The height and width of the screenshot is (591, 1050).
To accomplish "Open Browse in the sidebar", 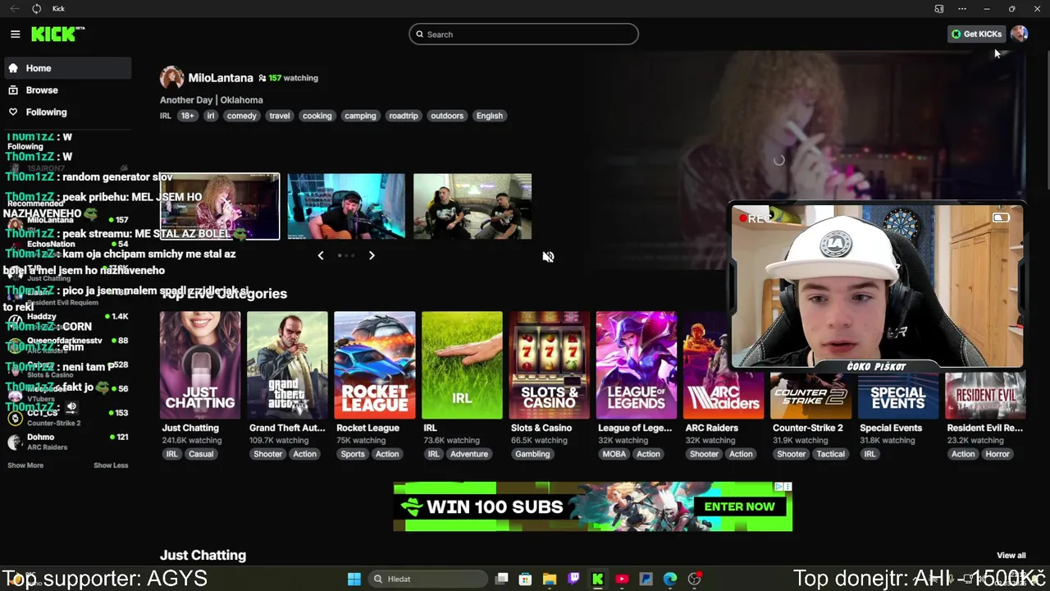I will [x=67, y=90].
